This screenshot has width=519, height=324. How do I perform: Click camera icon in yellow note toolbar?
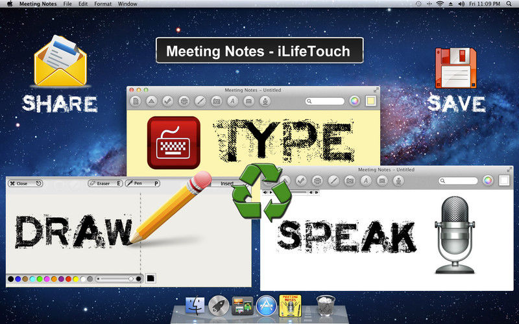(x=217, y=101)
